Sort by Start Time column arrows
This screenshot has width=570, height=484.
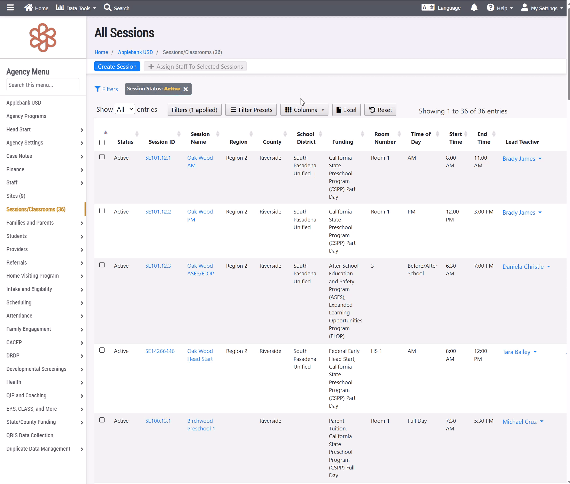click(466, 134)
